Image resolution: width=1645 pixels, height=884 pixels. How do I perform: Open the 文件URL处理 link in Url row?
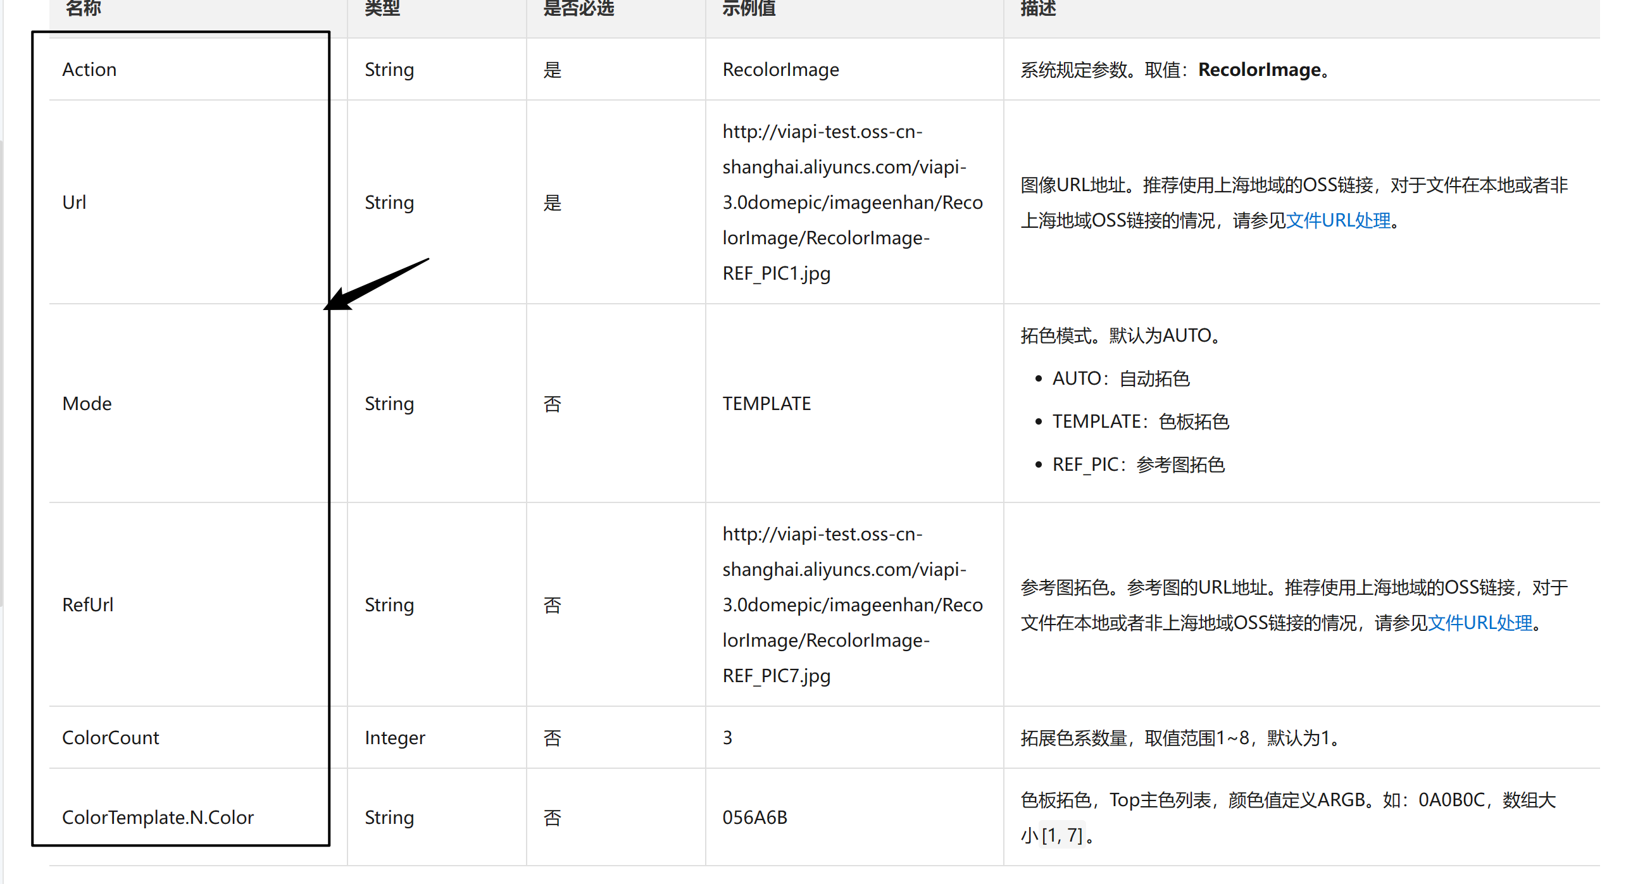tap(1338, 221)
